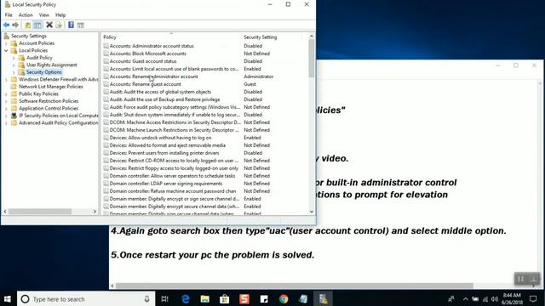Screen dimensions: 545x306
Task: Open Google Chrome from the taskbar
Action: pyautogui.click(x=284, y=298)
